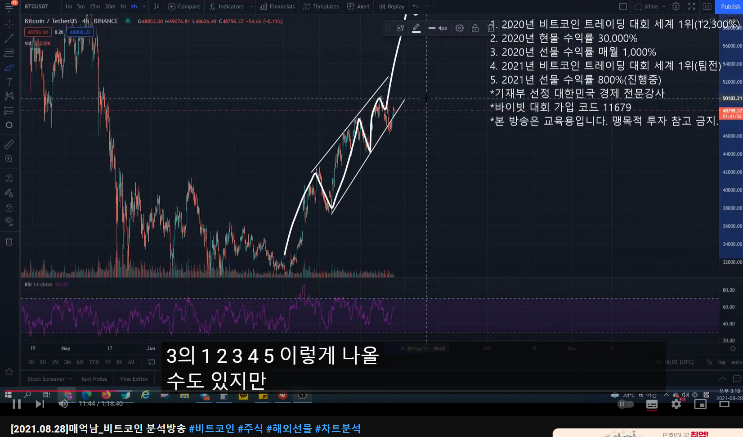This screenshot has height=437, width=743.
Task: Take a chart snapshot with camera icon
Action: (707, 6)
